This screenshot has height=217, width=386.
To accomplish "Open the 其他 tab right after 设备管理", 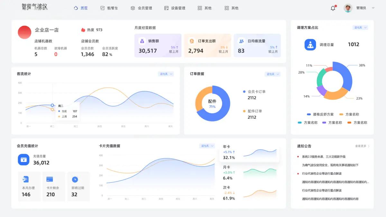I will tap(205, 8).
